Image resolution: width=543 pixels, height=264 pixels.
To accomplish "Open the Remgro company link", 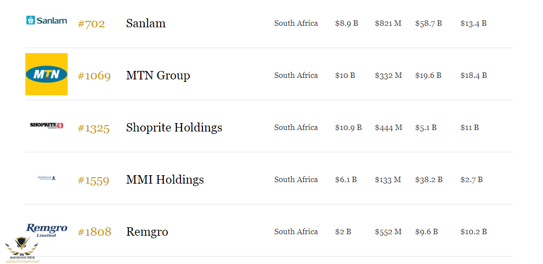I will (x=147, y=232).
